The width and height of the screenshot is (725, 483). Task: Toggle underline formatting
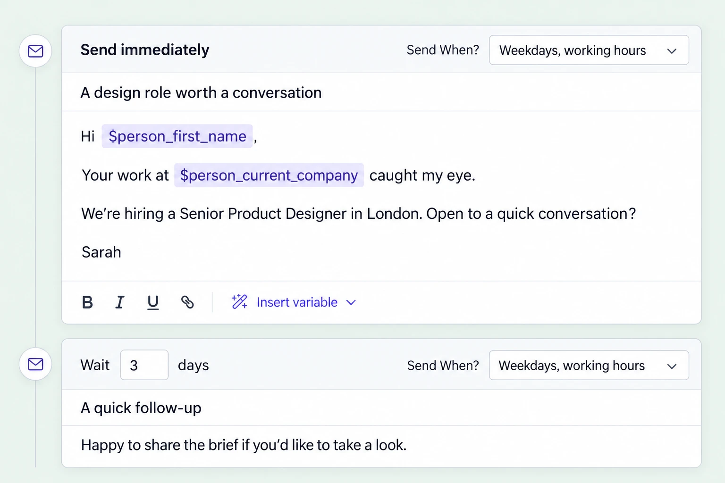pyautogui.click(x=153, y=302)
